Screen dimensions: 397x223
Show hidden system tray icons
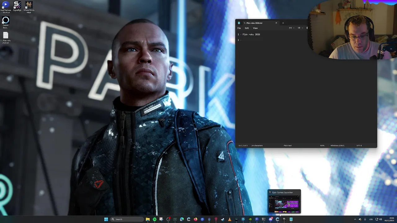[x=355, y=219]
